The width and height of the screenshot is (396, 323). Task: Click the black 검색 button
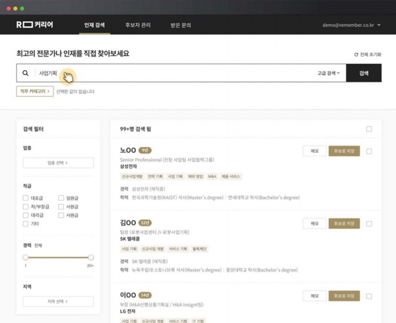pos(364,73)
